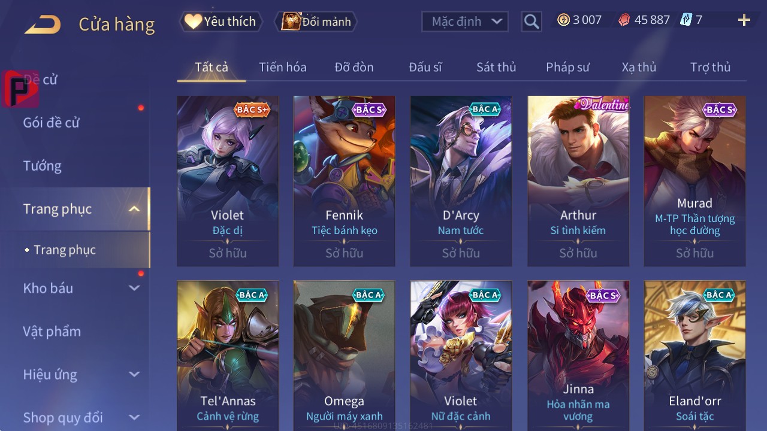Select the Fennik Tiệc bánh kẹo skin
Image resolution: width=767 pixels, height=431 pixels.
click(345, 181)
